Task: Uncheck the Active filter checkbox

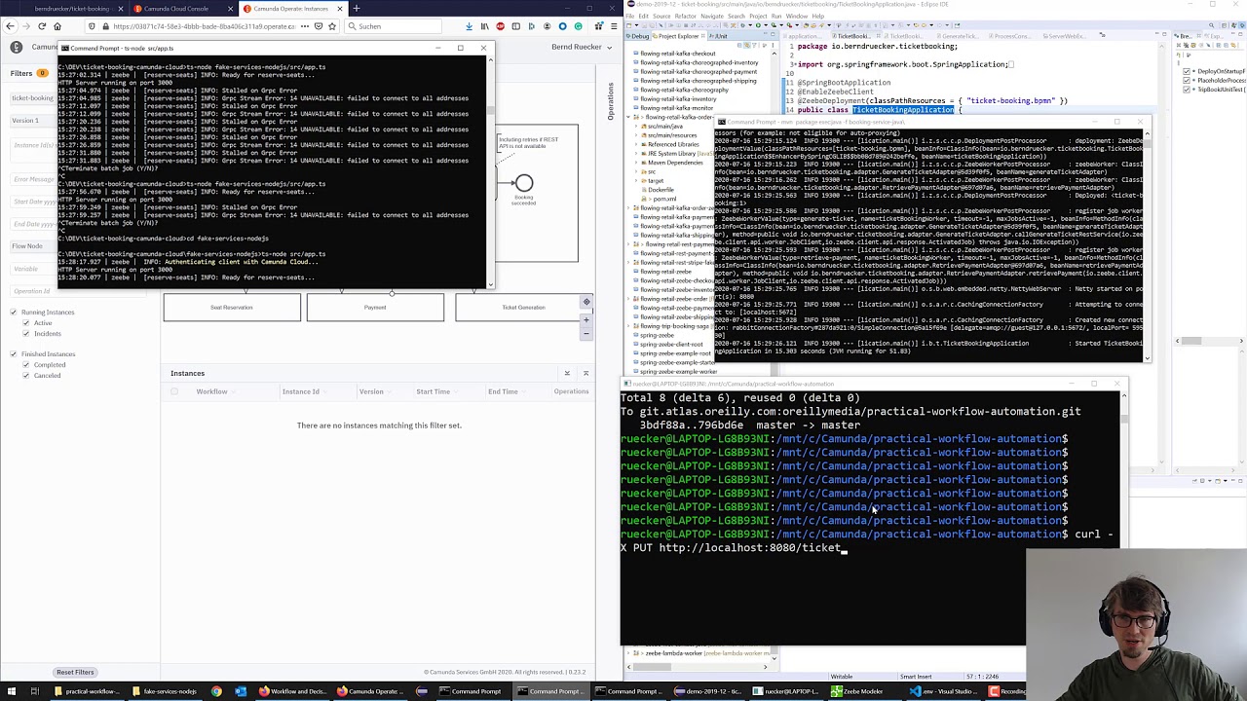Action: (26, 323)
